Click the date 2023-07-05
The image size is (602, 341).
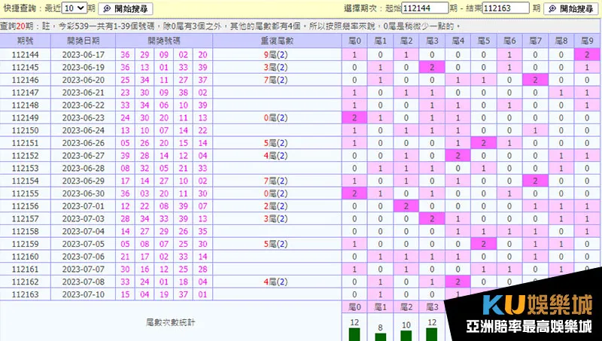[x=83, y=244]
